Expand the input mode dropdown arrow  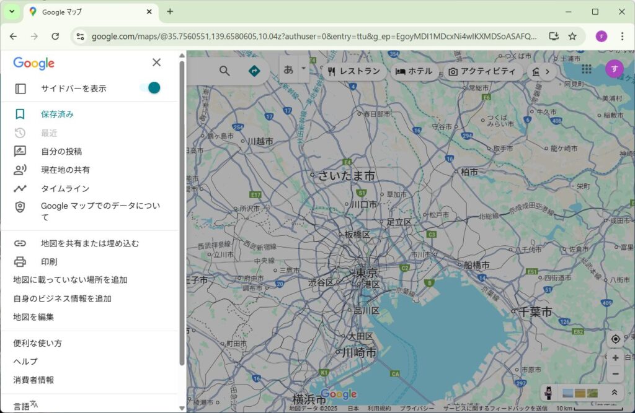[x=303, y=69]
